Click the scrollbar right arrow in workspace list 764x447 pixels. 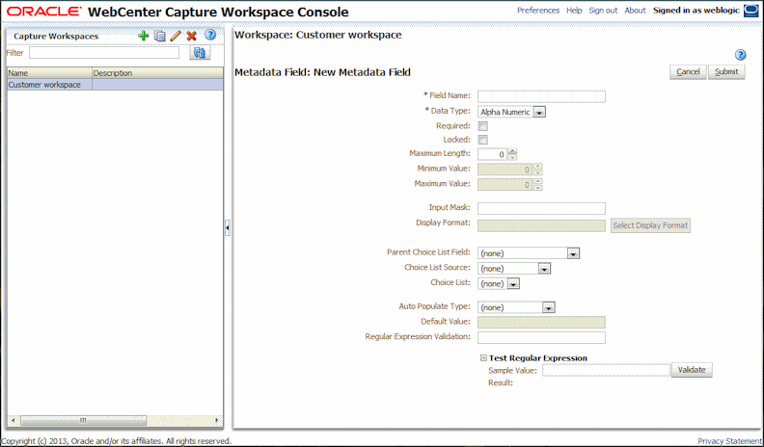pyautogui.click(x=217, y=420)
